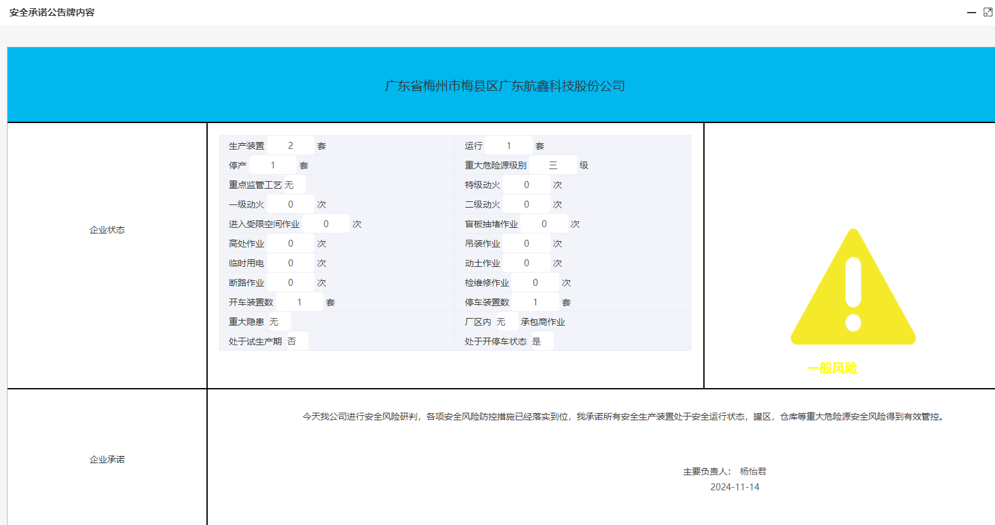Screen dimensions: 995x525
Task: Select the 进入受限空间作业 count field
Action: pos(326,224)
